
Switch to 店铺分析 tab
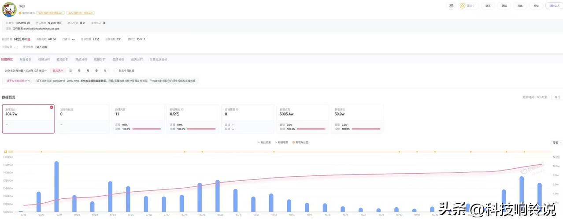100,59
